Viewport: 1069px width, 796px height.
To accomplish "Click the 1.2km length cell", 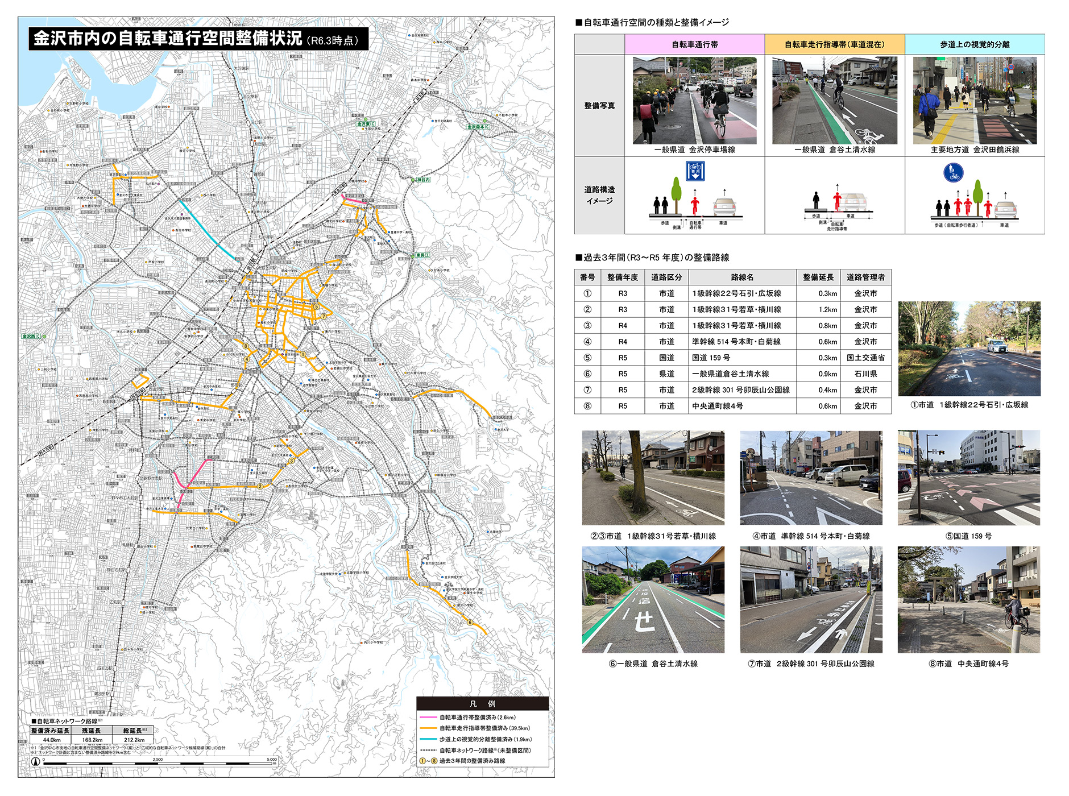I will coord(818,309).
